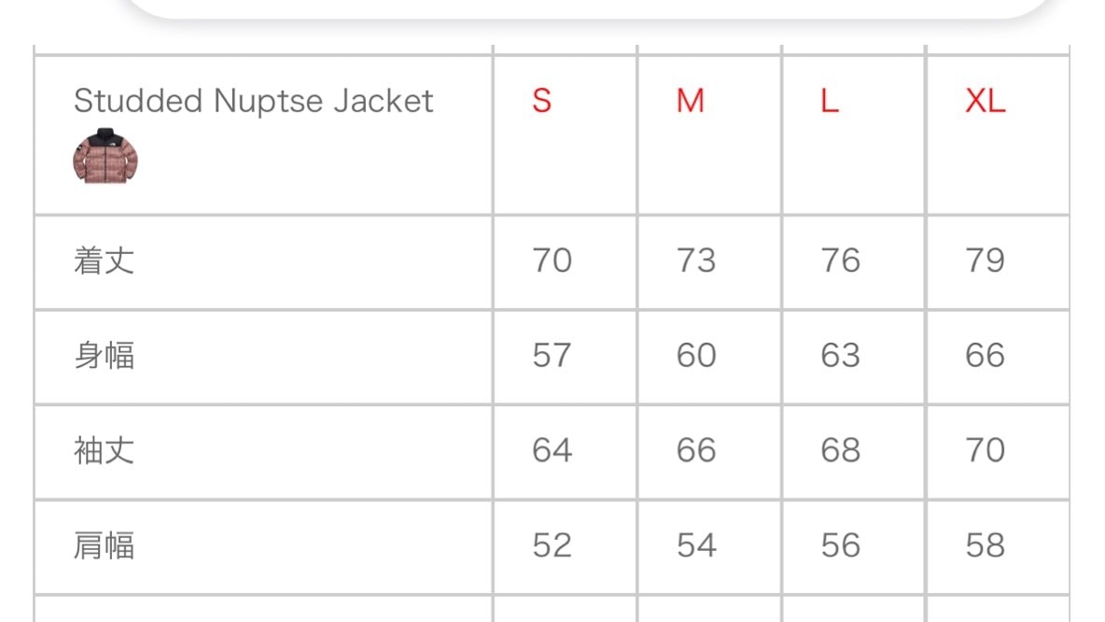
Task: Select the red M size header
Action: click(691, 101)
